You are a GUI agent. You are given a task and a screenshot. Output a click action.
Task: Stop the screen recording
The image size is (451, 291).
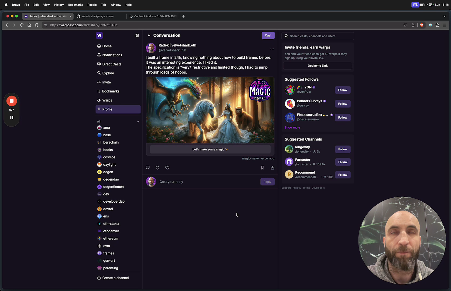[12, 101]
